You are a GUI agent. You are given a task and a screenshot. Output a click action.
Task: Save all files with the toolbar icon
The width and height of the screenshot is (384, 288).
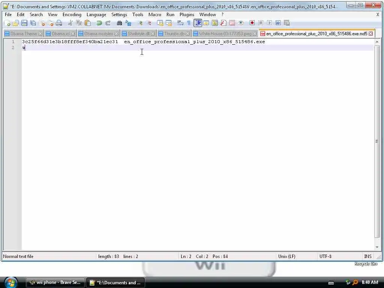tap(33, 23)
